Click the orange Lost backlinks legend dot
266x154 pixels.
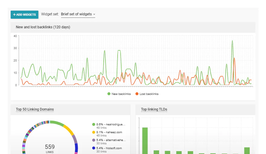(x=137, y=94)
